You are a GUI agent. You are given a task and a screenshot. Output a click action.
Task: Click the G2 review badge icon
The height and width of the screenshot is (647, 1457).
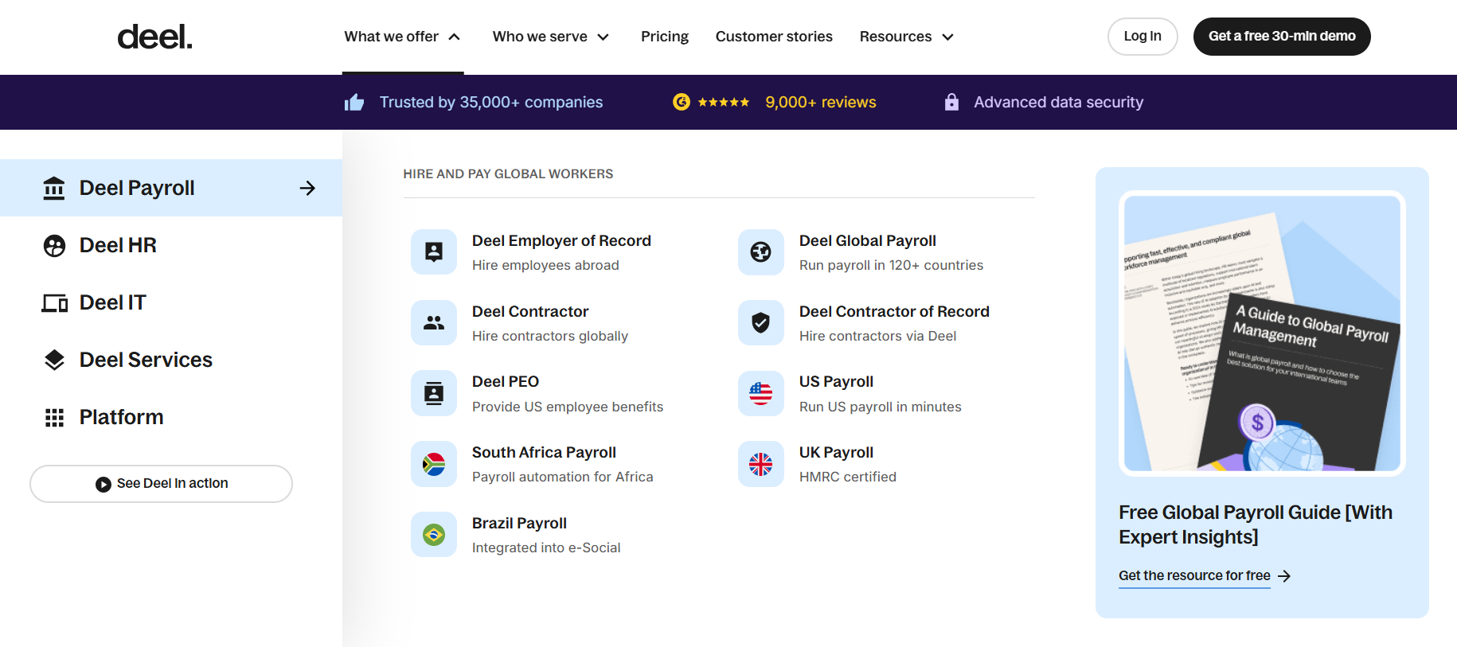pos(682,102)
